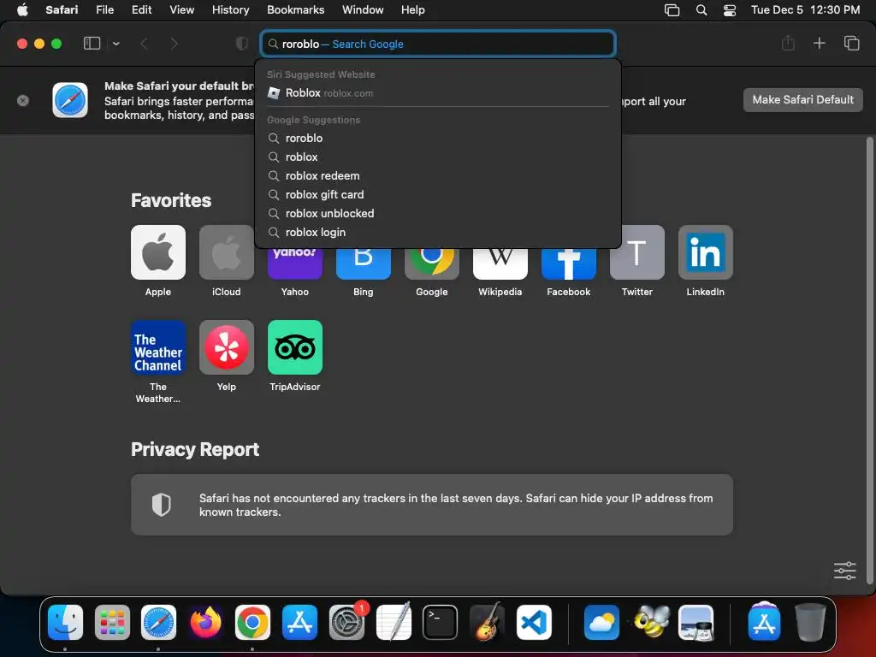Open Finder from the Dock
The width and height of the screenshot is (876, 657).
pyautogui.click(x=65, y=622)
